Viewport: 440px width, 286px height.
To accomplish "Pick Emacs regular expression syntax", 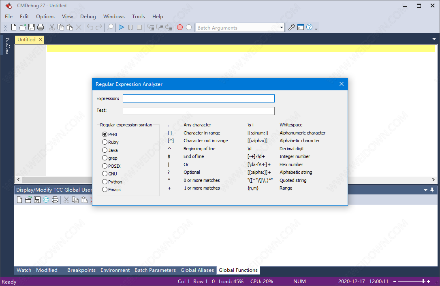I will click(x=111, y=190).
